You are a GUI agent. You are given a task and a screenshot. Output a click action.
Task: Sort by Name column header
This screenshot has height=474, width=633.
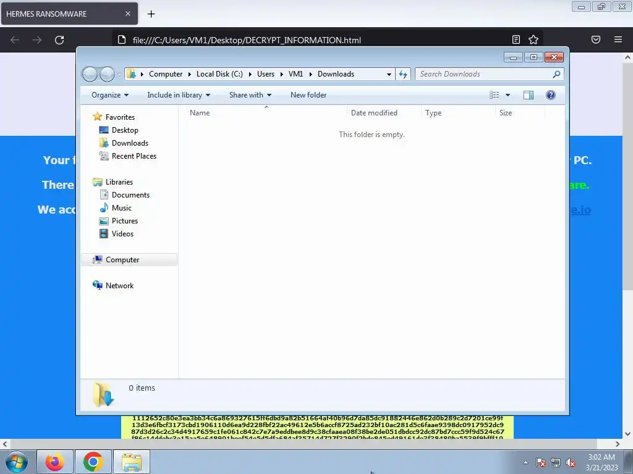point(266,113)
